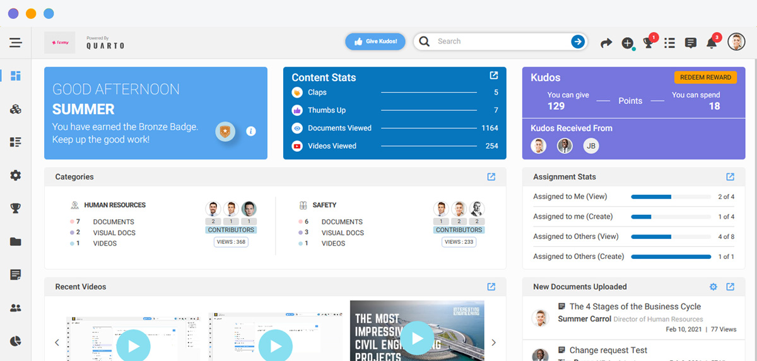Screen dimensions: 757x361
Task: Open the folder icon in the sidebar
Action: pyautogui.click(x=16, y=242)
